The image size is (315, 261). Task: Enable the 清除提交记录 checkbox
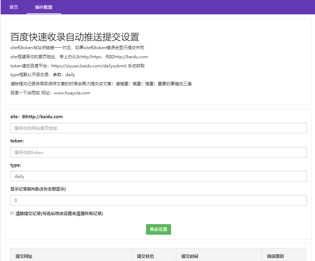12,213
